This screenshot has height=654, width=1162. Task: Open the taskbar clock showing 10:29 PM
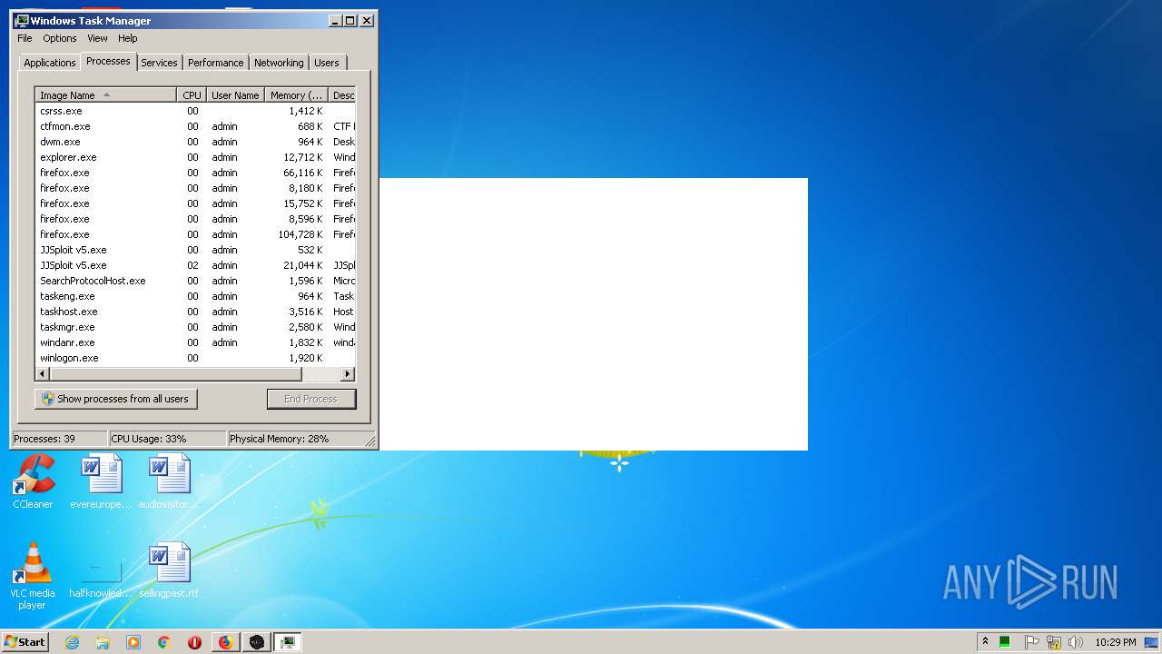click(1115, 642)
